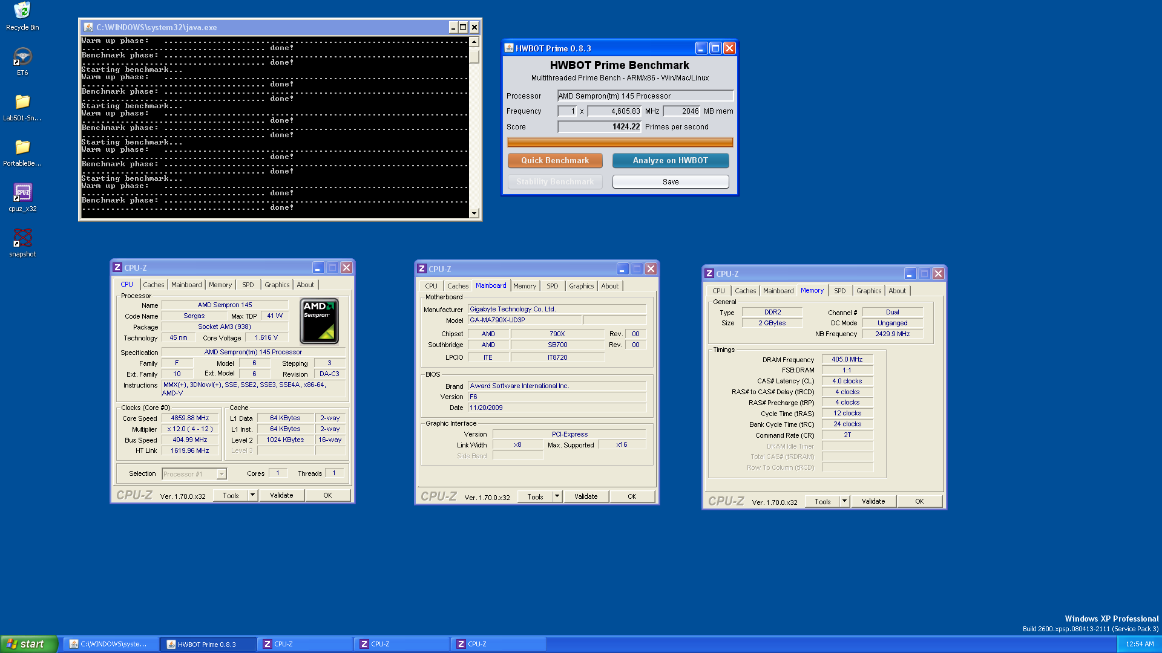Viewport: 1162px width, 653px height.
Task: Open Graphics tab in CPU window
Action: (277, 285)
